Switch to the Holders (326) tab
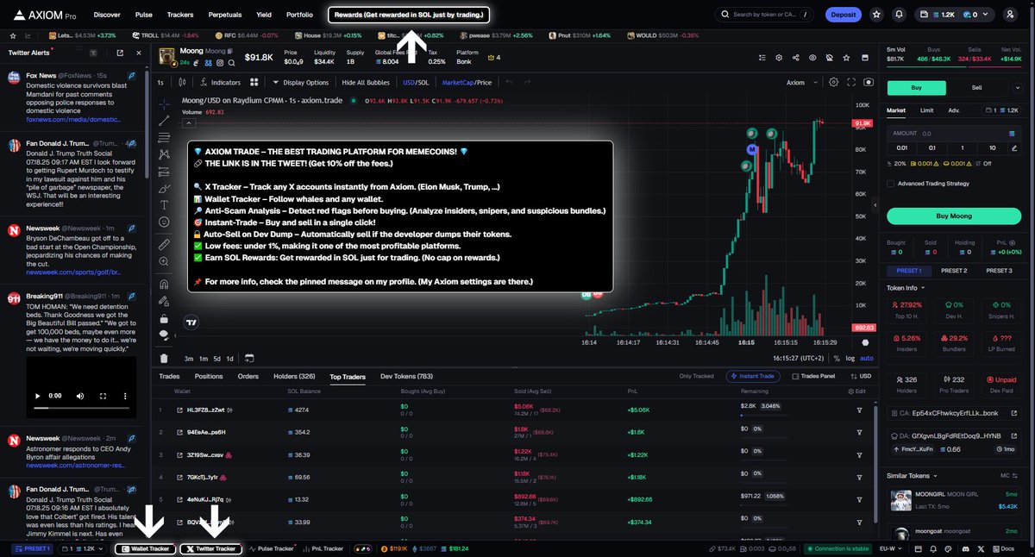 coord(294,376)
